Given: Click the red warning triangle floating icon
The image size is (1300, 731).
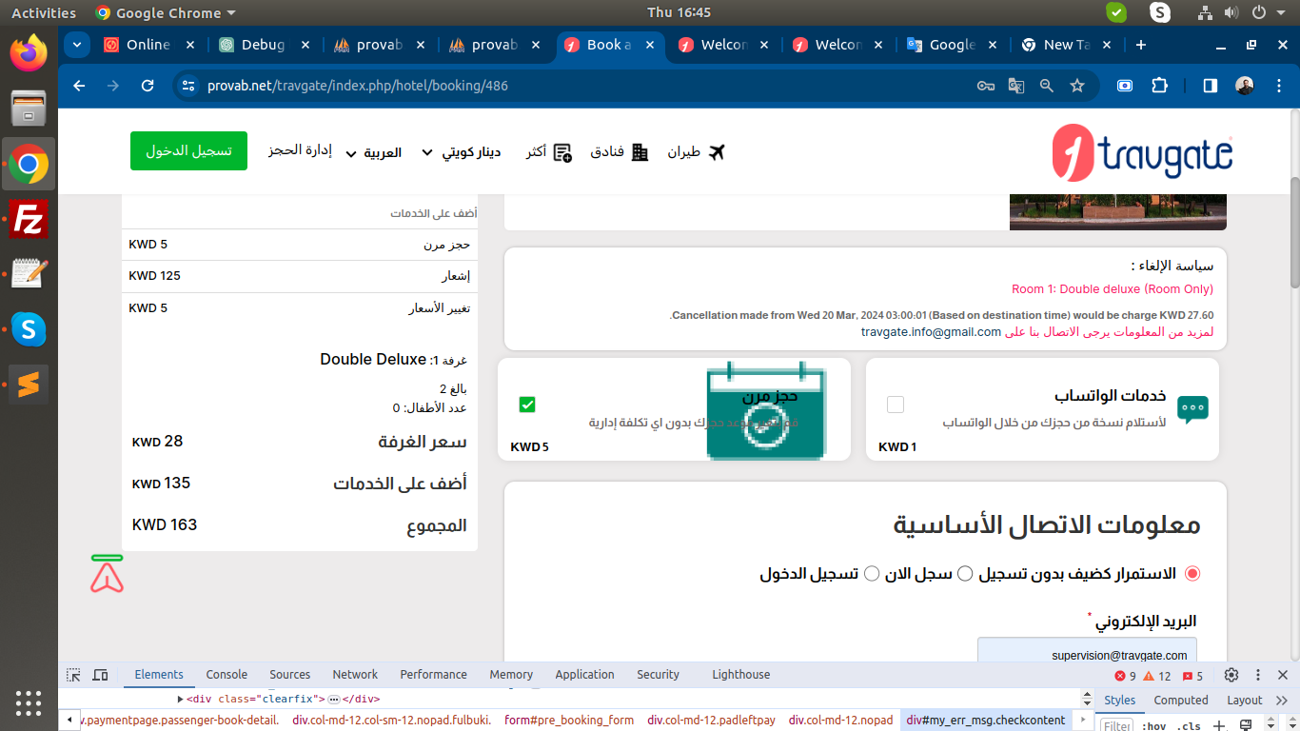Looking at the screenshot, I should tap(108, 573).
